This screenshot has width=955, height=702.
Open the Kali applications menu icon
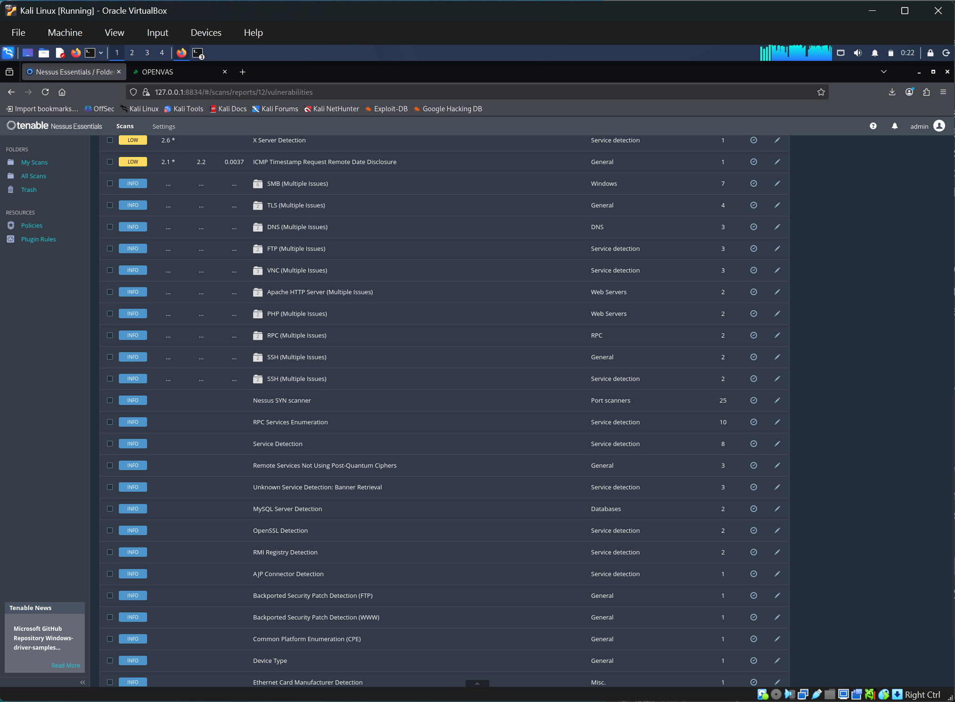coord(8,53)
